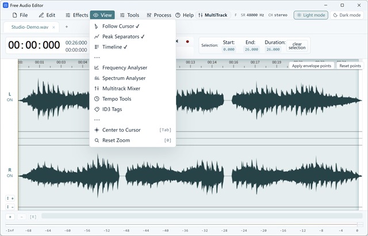Screen dimensions: 368x236
Task: Click the Effects sliders icon
Action: pos(68,15)
